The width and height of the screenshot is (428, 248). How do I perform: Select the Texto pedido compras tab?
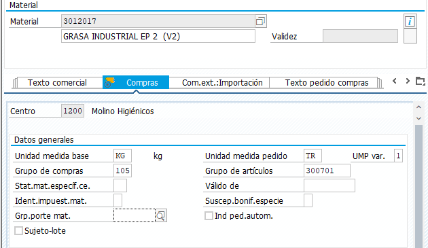click(x=327, y=83)
